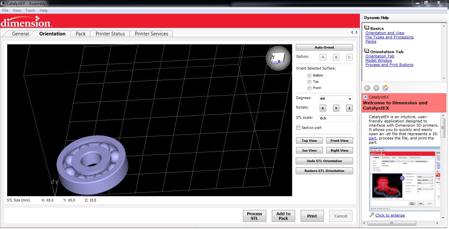Select auto orient option A
The image size is (449, 229).
coord(323,57)
